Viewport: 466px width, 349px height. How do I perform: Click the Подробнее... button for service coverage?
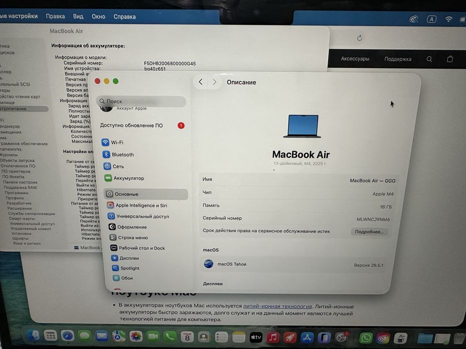[x=369, y=232]
